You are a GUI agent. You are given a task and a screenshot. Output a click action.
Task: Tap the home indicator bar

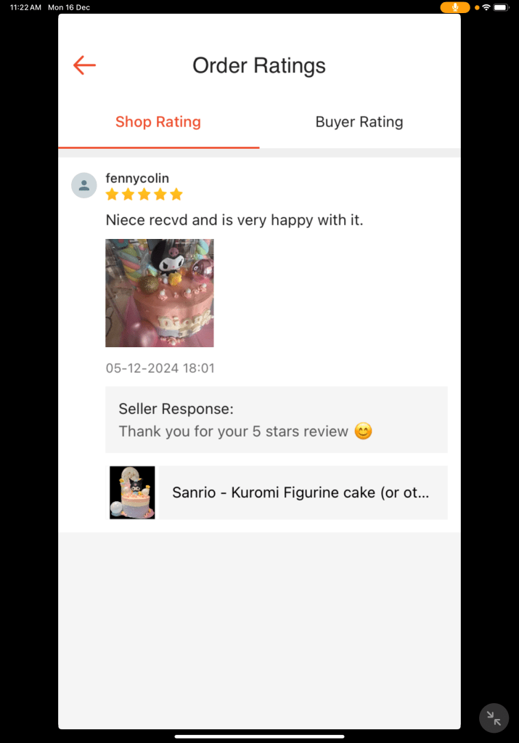click(260, 736)
